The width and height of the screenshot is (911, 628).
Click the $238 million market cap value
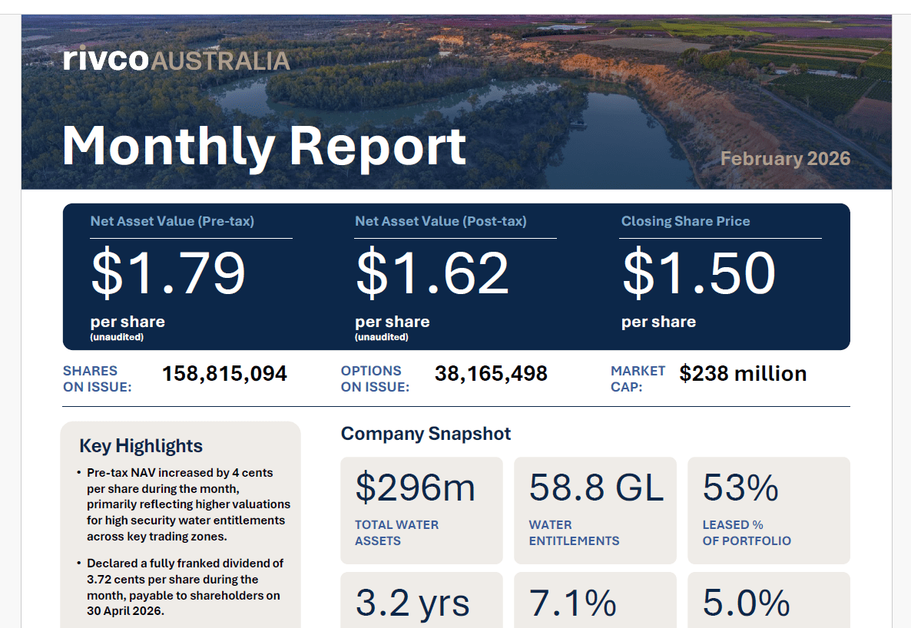tap(743, 374)
